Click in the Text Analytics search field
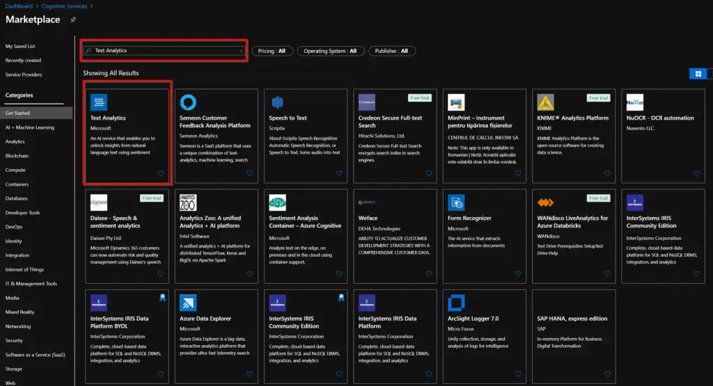 coord(164,50)
